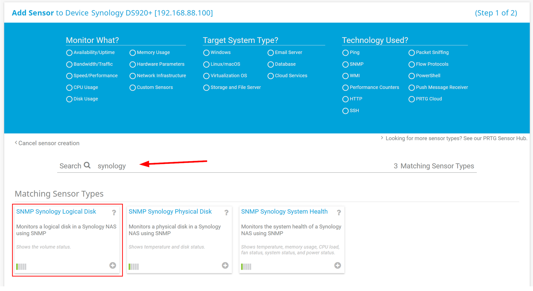Click the add icon on SNMP Synology System Health

(x=337, y=265)
